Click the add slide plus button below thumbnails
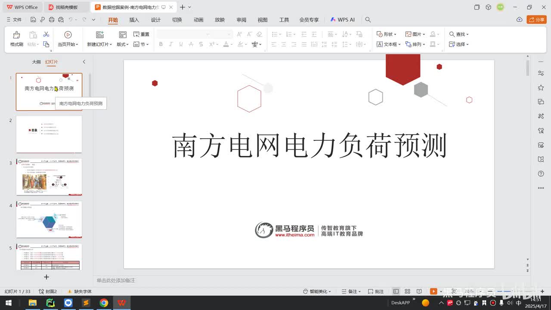The image size is (551, 310). click(x=46, y=277)
